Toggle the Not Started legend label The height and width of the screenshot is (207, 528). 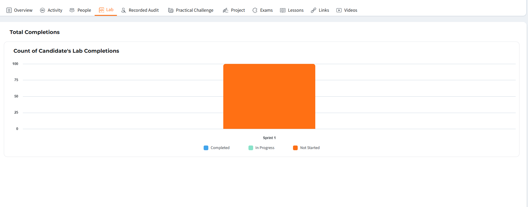(x=310, y=148)
